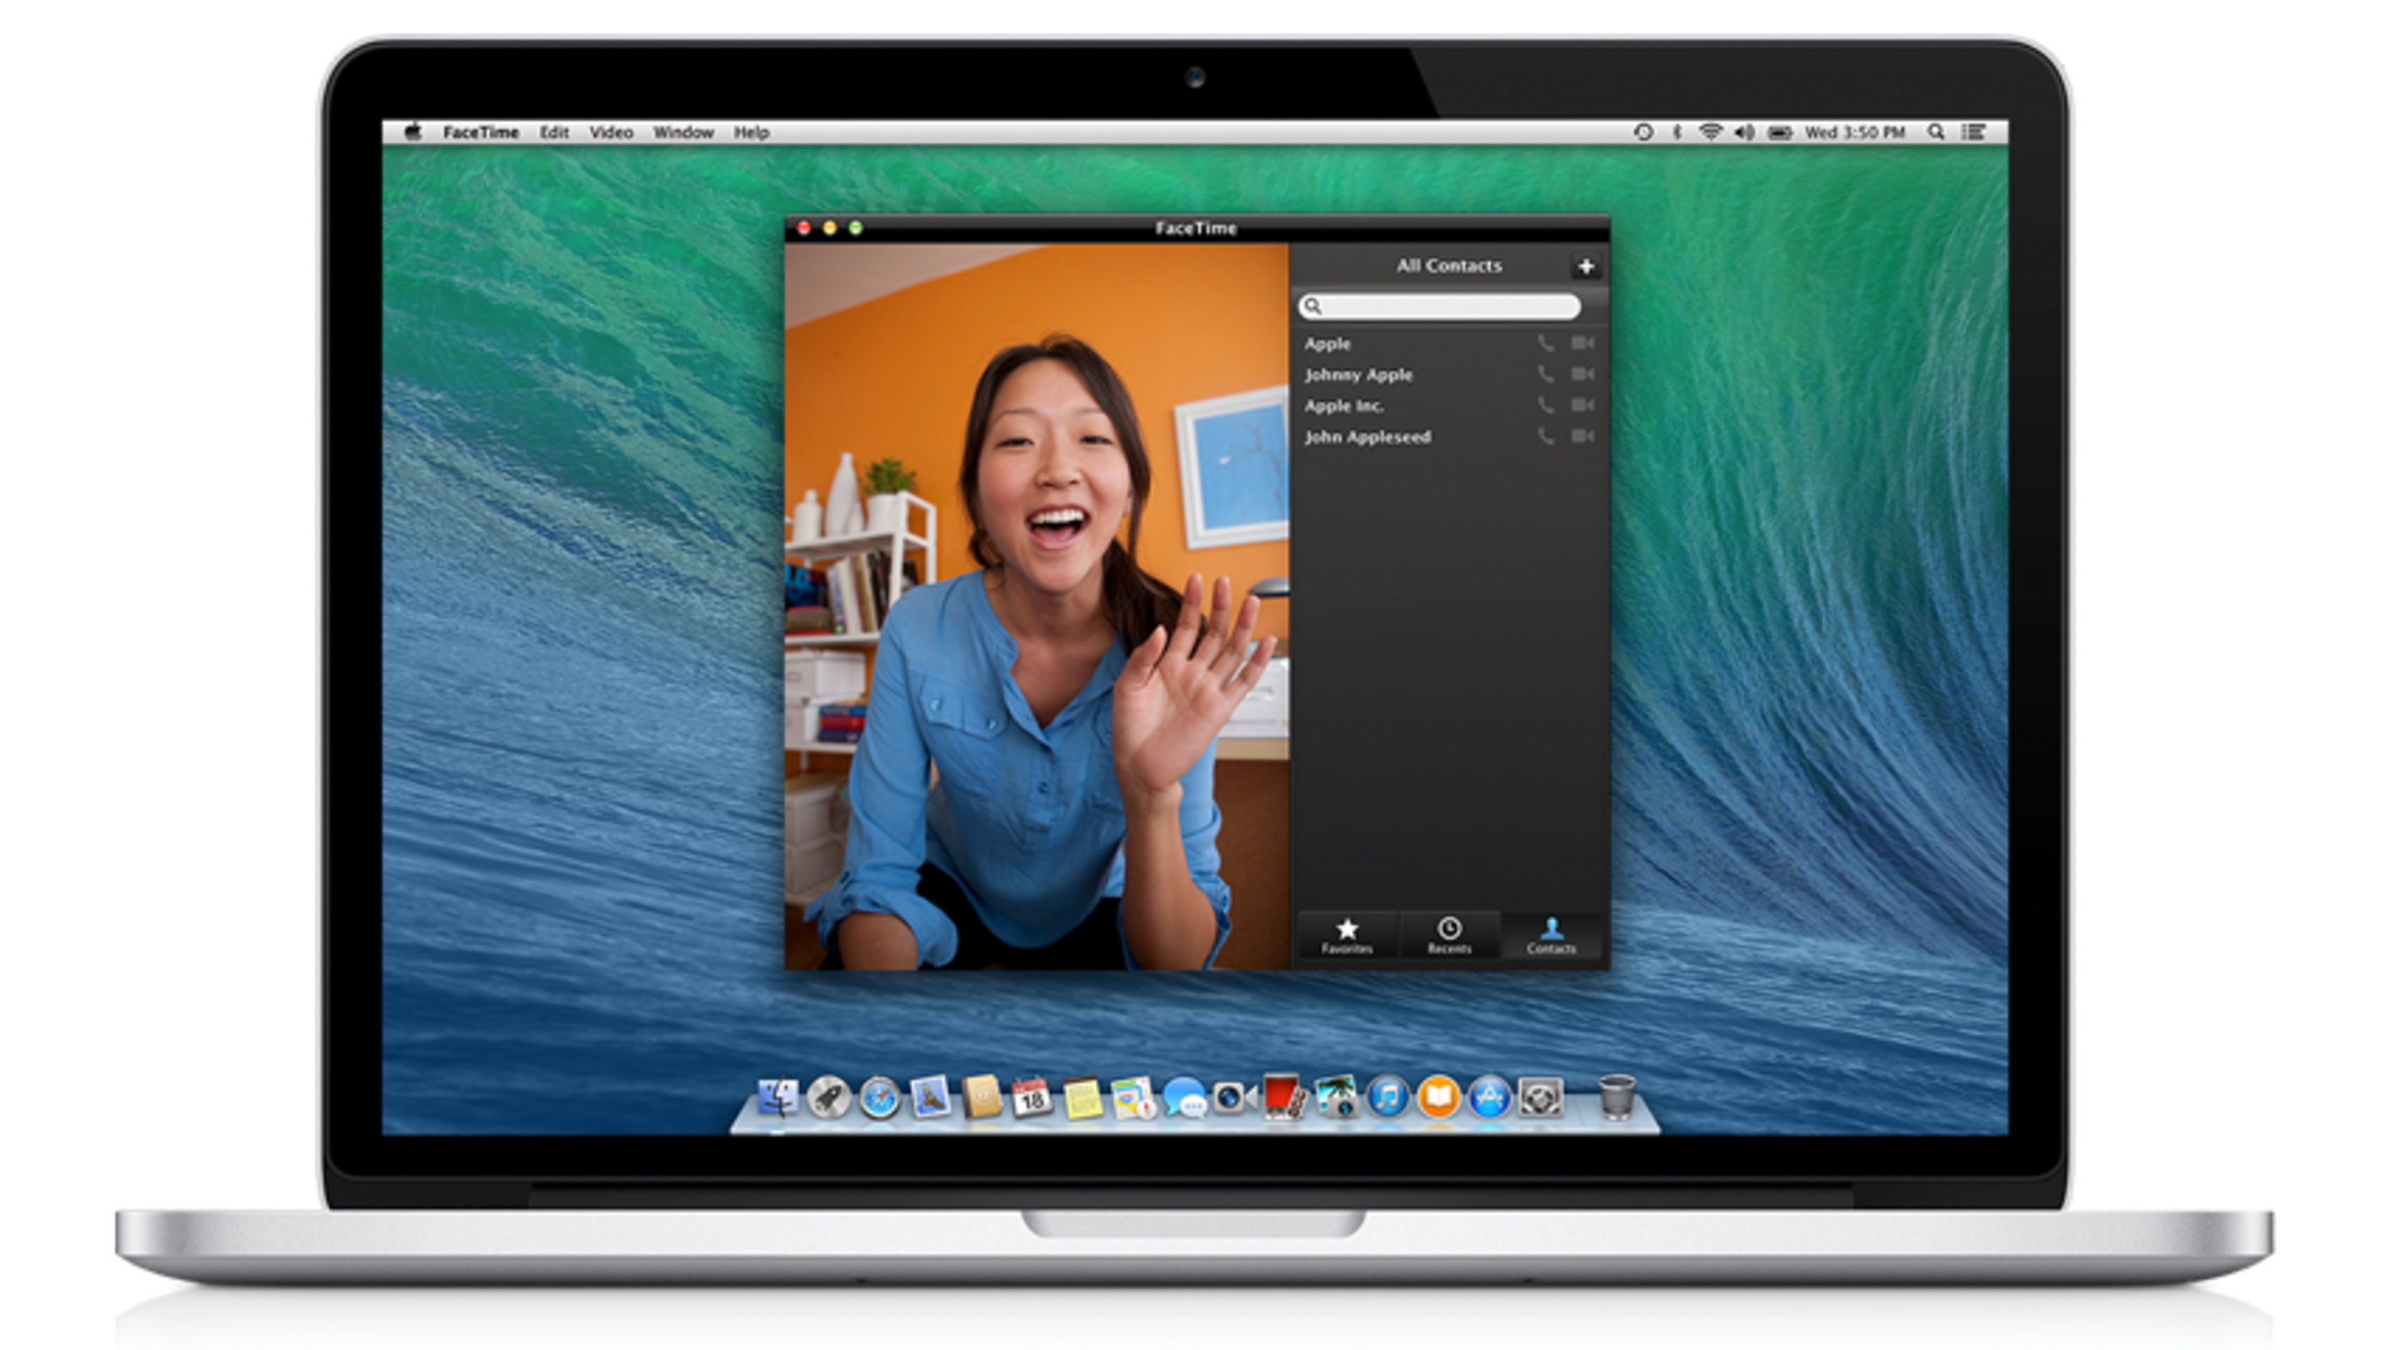Open the FaceTime application menu
Screen dimensions: 2388x1350
480,133
